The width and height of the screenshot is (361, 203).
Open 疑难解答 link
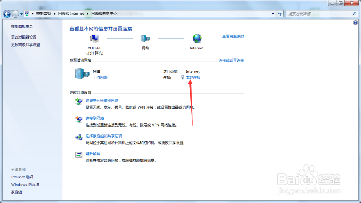click(x=93, y=154)
